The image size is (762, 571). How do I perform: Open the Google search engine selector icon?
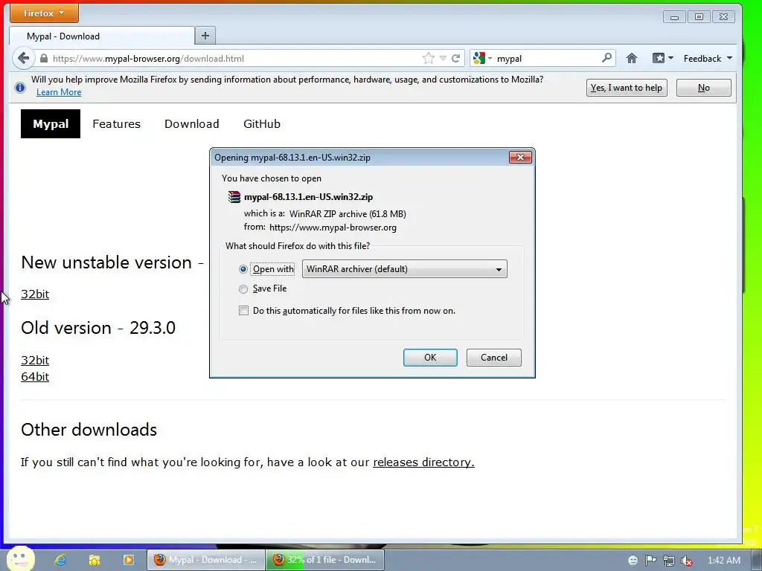click(479, 58)
